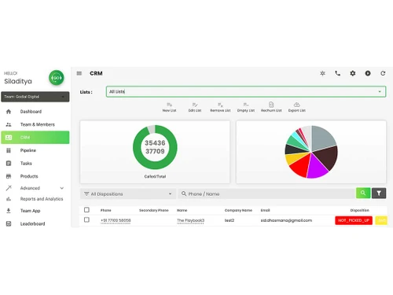
Task: Click the purple pie chart slice
Action: pyautogui.click(x=317, y=167)
